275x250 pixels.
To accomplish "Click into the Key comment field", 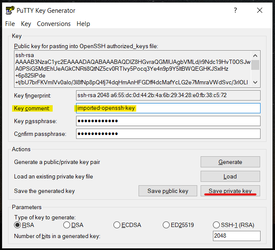I will pos(168,108).
